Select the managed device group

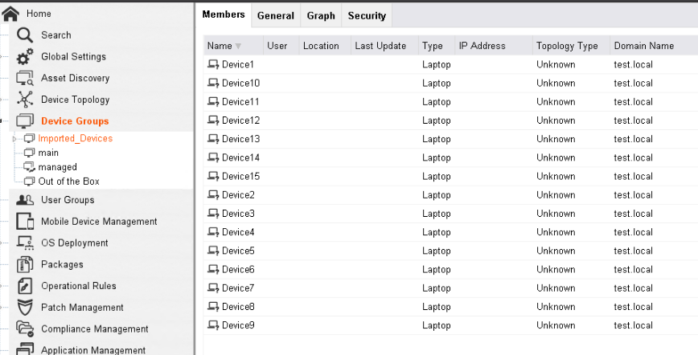57,167
